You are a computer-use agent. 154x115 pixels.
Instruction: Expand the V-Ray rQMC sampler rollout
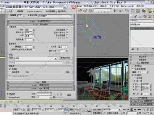[40, 88]
